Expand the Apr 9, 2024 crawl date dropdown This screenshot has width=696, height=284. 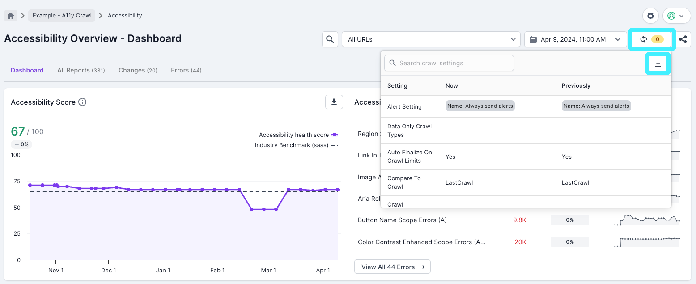tap(617, 39)
